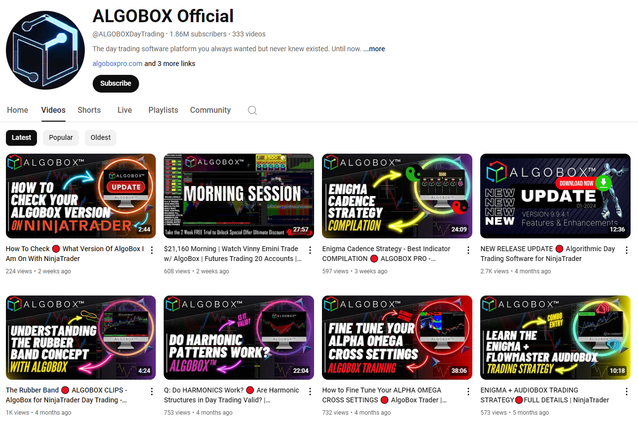
Task: Open options menu for ENIGMA + AUDIOBOX video
Action: click(x=627, y=392)
